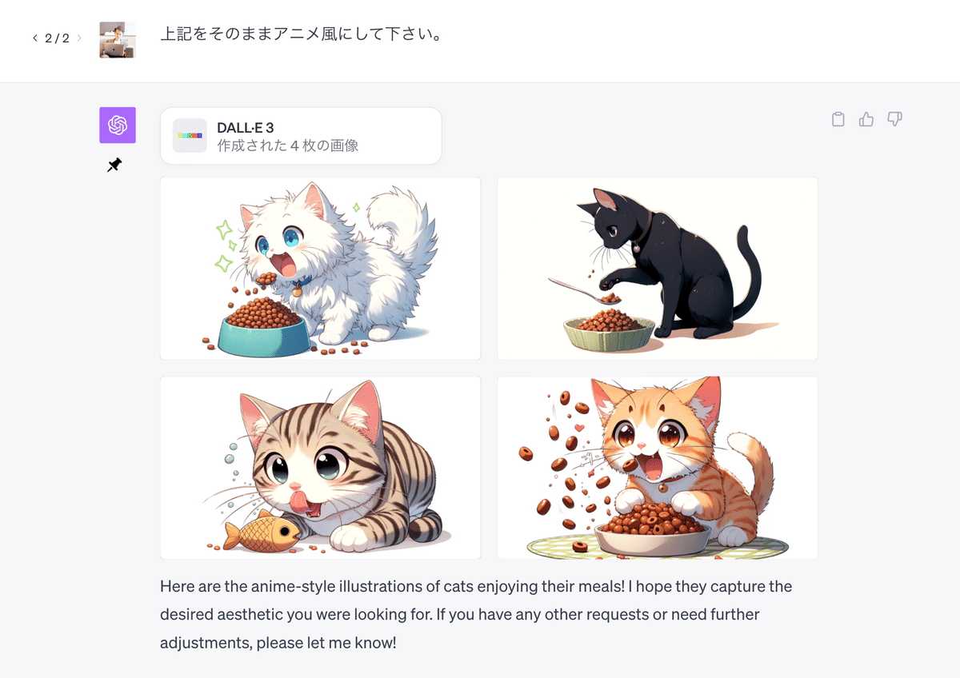The width and height of the screenshot is (960, 678).
Task: Copy the response with the clipboard icon
Action: (838, 119)
